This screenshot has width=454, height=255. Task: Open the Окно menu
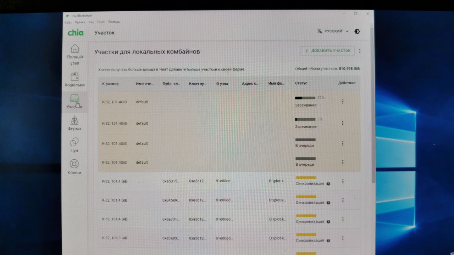pos(101,22)
